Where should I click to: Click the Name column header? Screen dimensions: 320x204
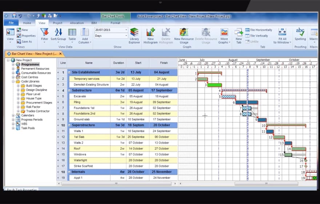click(x=89, y=63)
